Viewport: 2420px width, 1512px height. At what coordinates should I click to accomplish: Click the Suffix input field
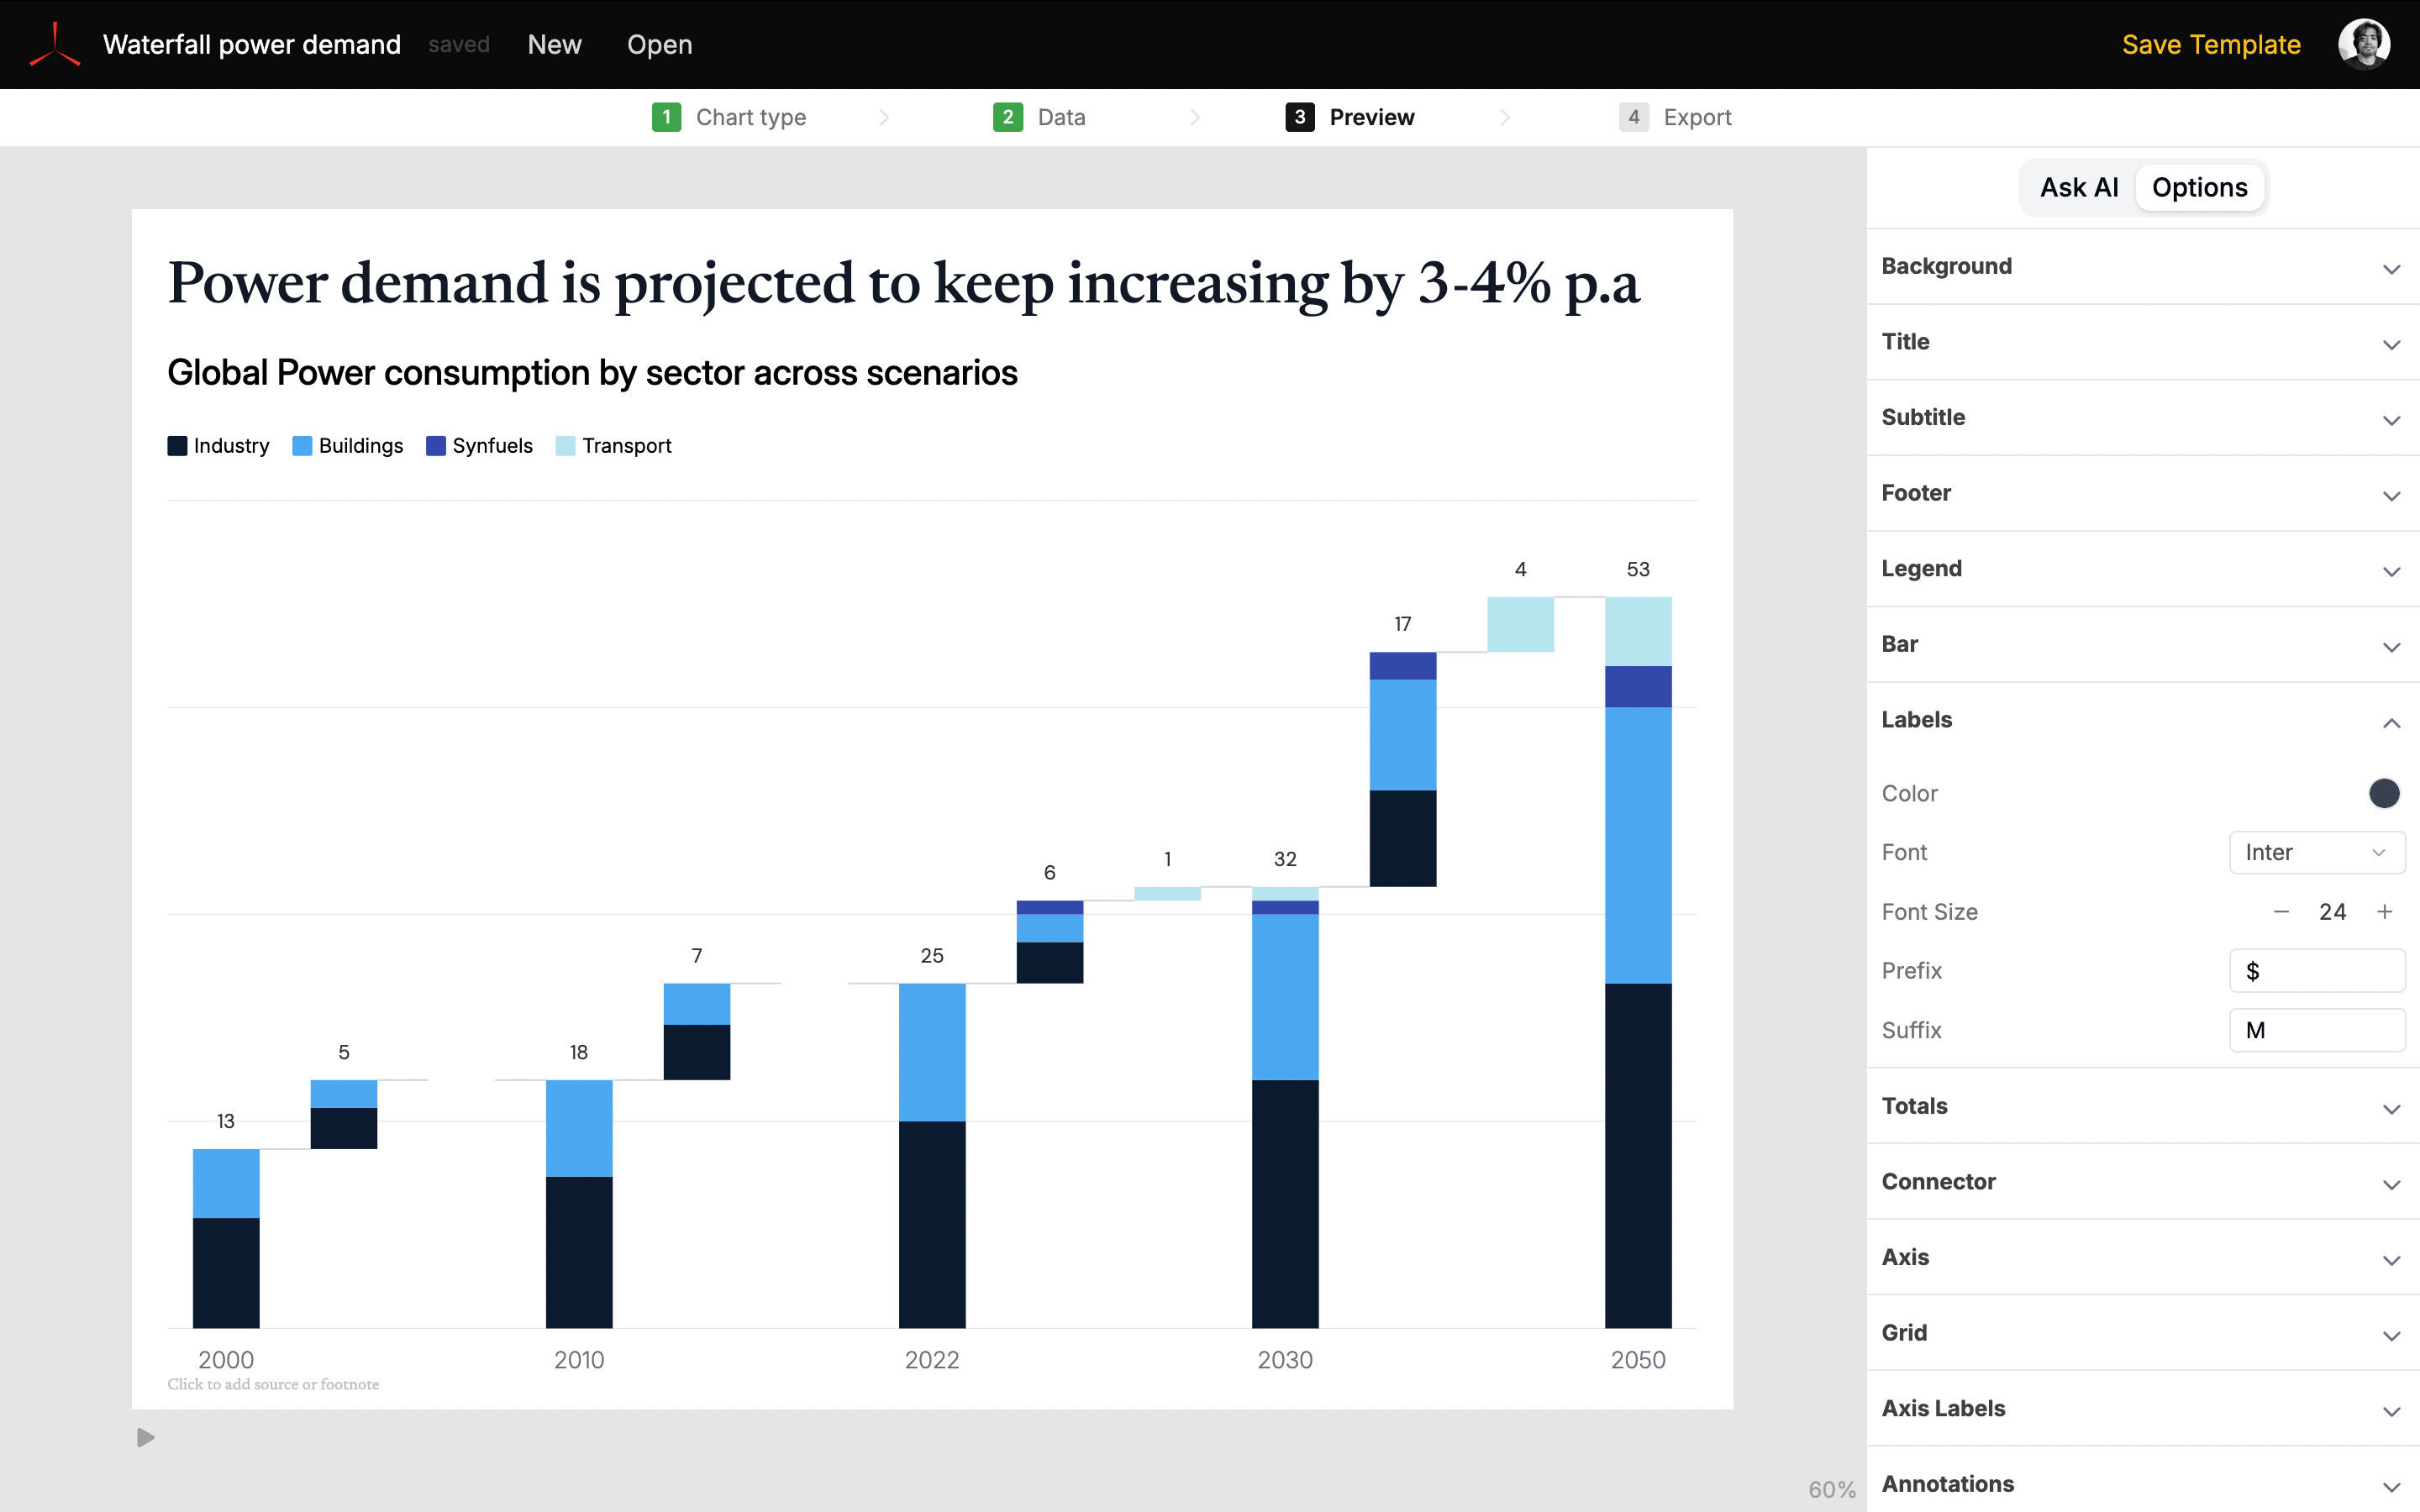pyautogui.click(x=2317, y=1030)
